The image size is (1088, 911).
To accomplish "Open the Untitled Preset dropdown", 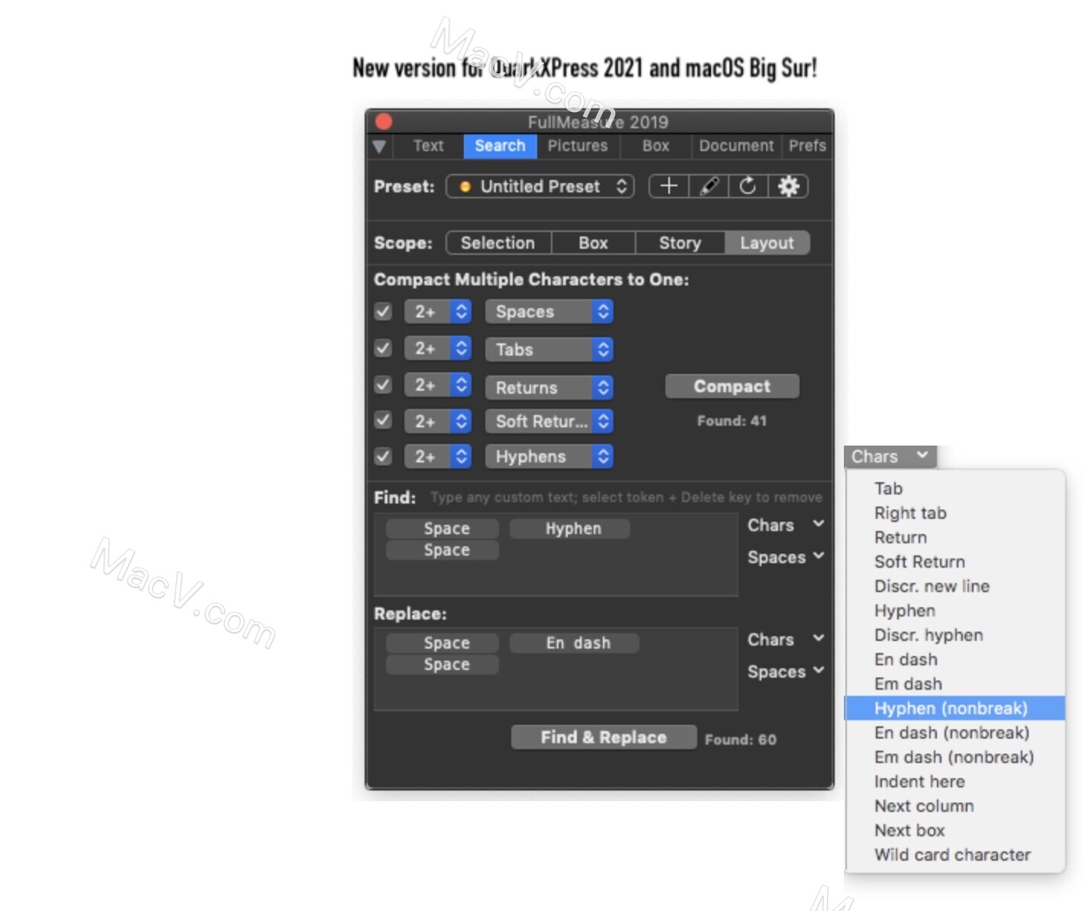I will tap(540, 186).
